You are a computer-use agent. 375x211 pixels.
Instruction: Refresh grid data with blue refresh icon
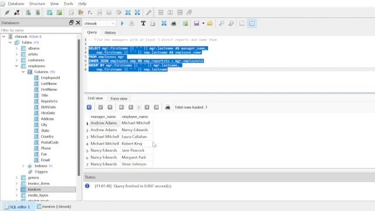pos(89,107)
